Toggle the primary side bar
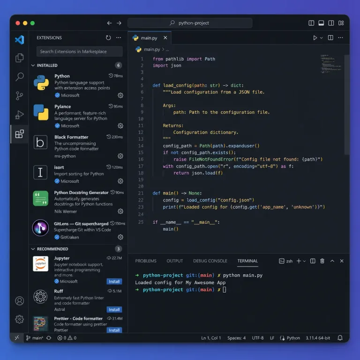The height and width of the screenshot is (360, 360). (311, 23)
